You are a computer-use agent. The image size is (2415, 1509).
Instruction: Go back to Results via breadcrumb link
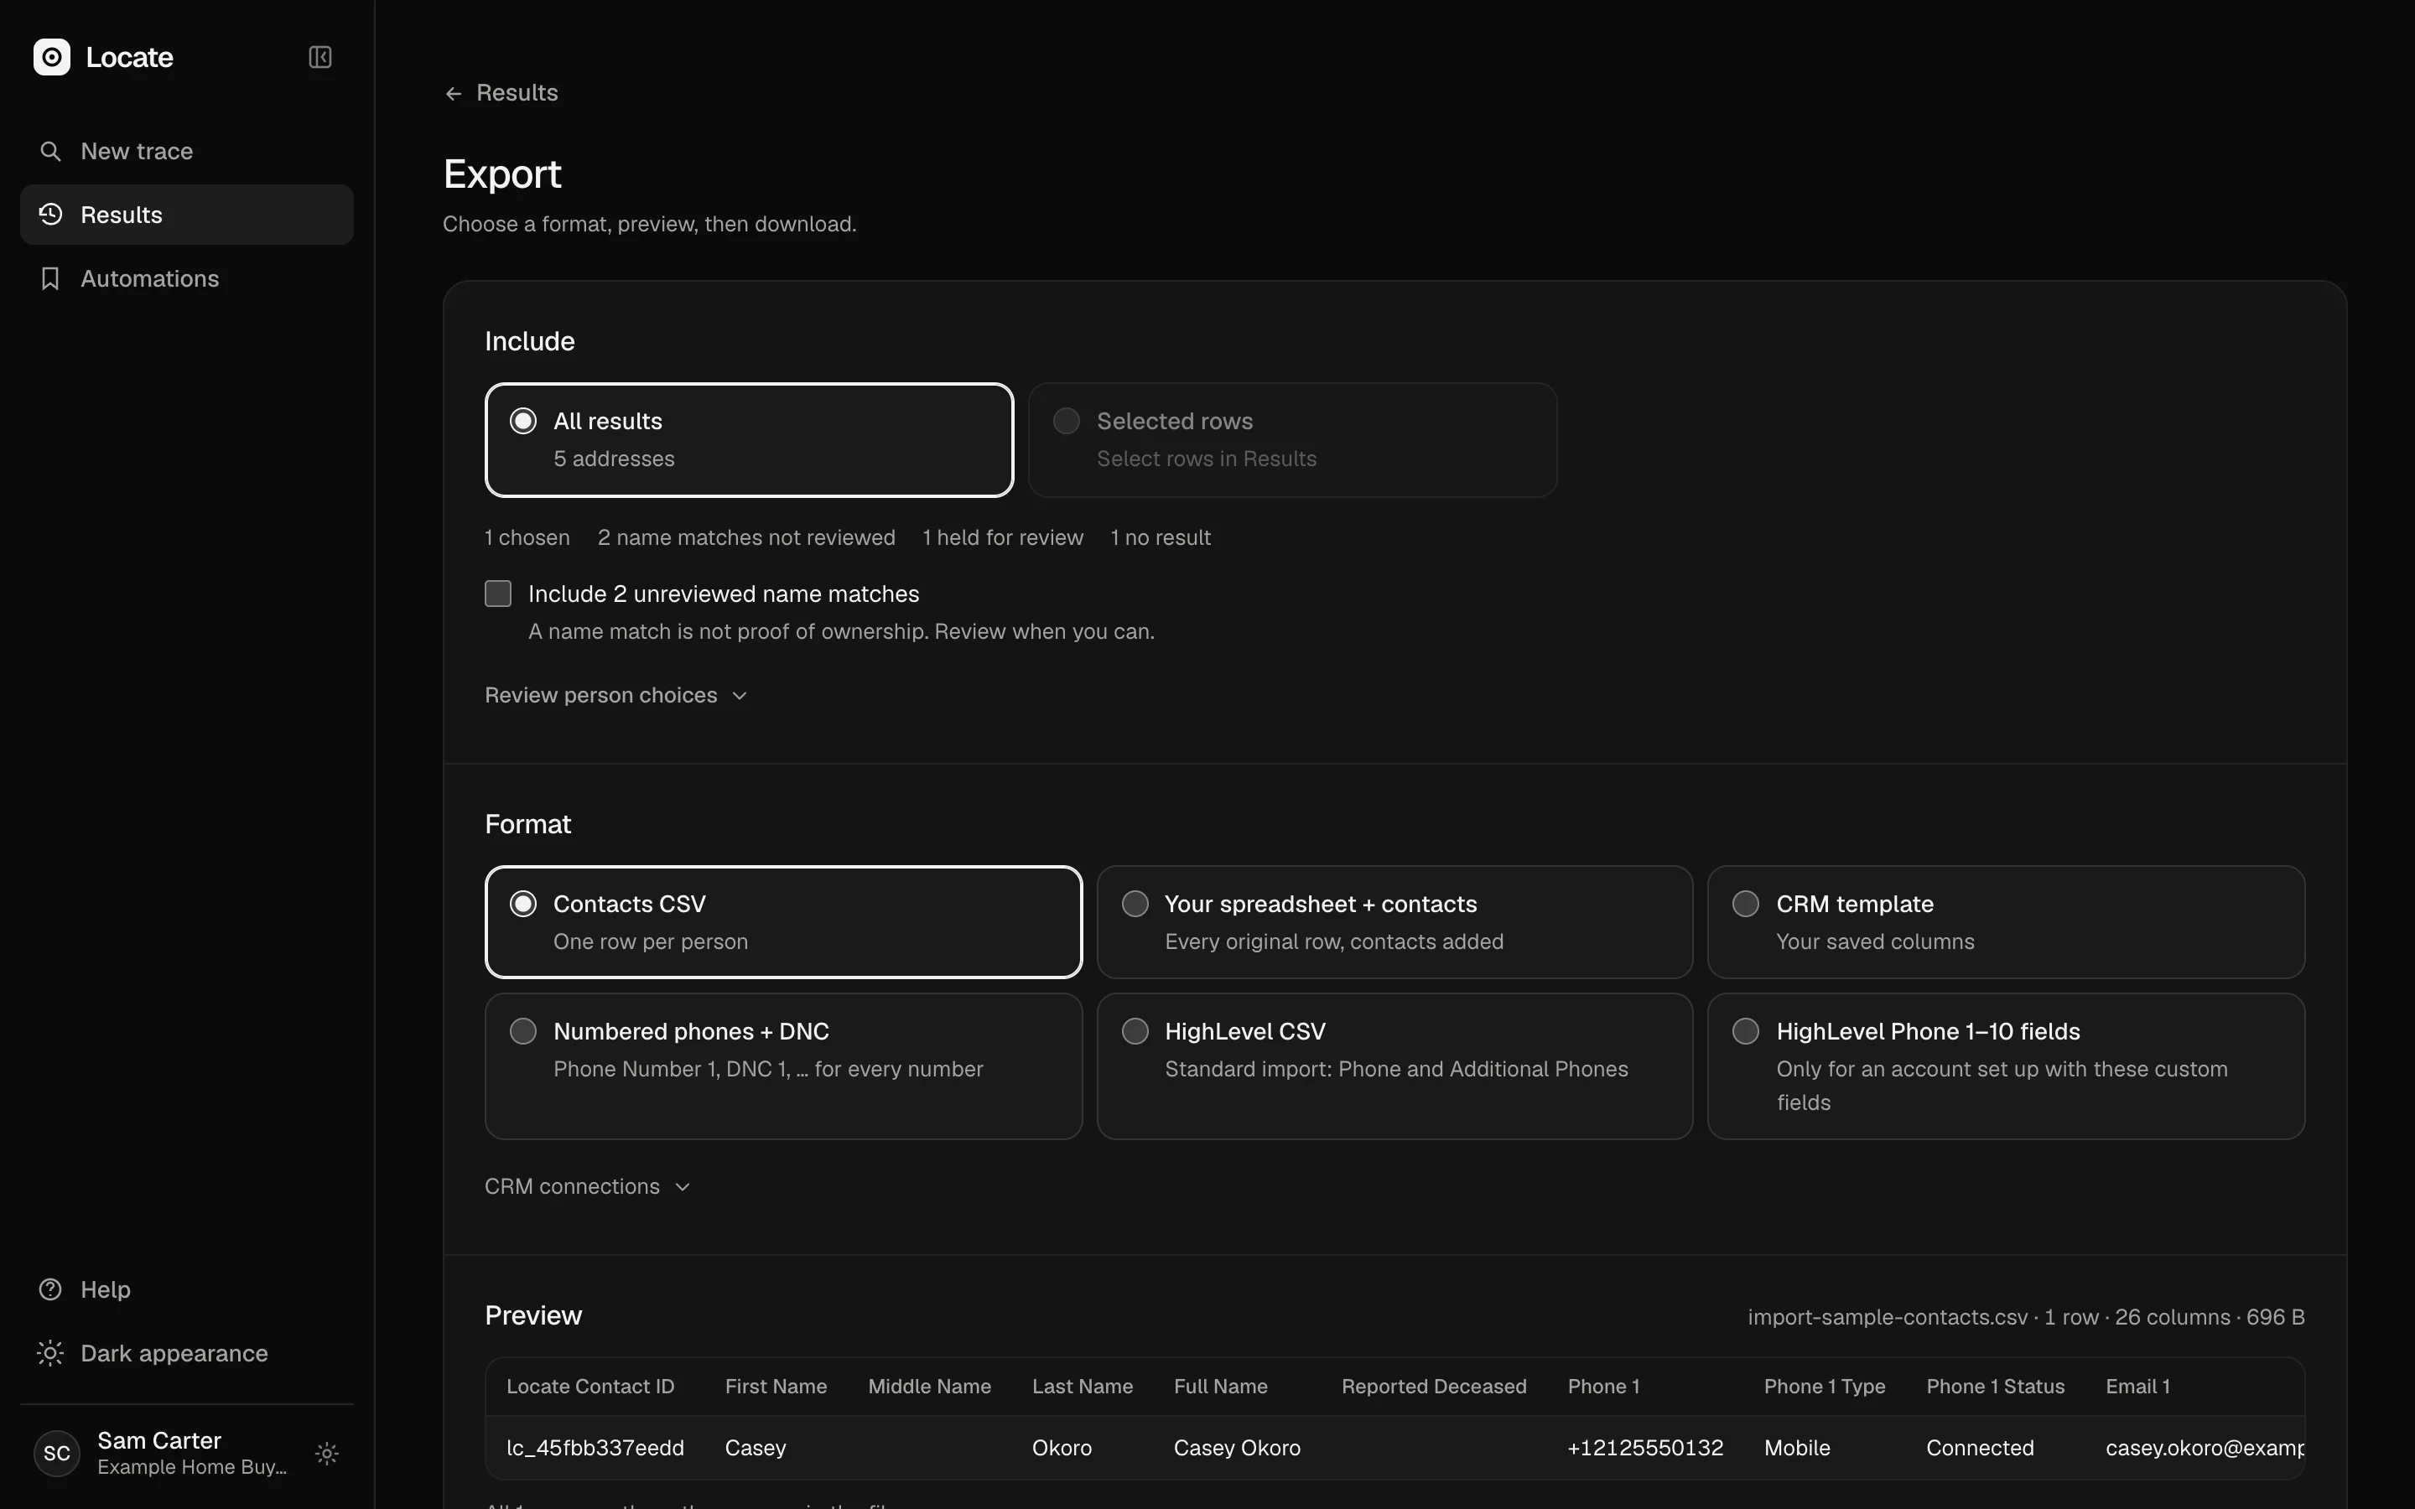pyautogui.click(x=501, y=93)
